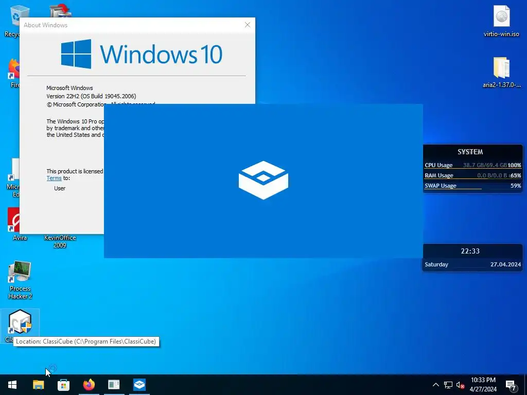Click the SYSTEM widget header
The width and height of the screenshot is (527, 395).
tap(470, 152)
